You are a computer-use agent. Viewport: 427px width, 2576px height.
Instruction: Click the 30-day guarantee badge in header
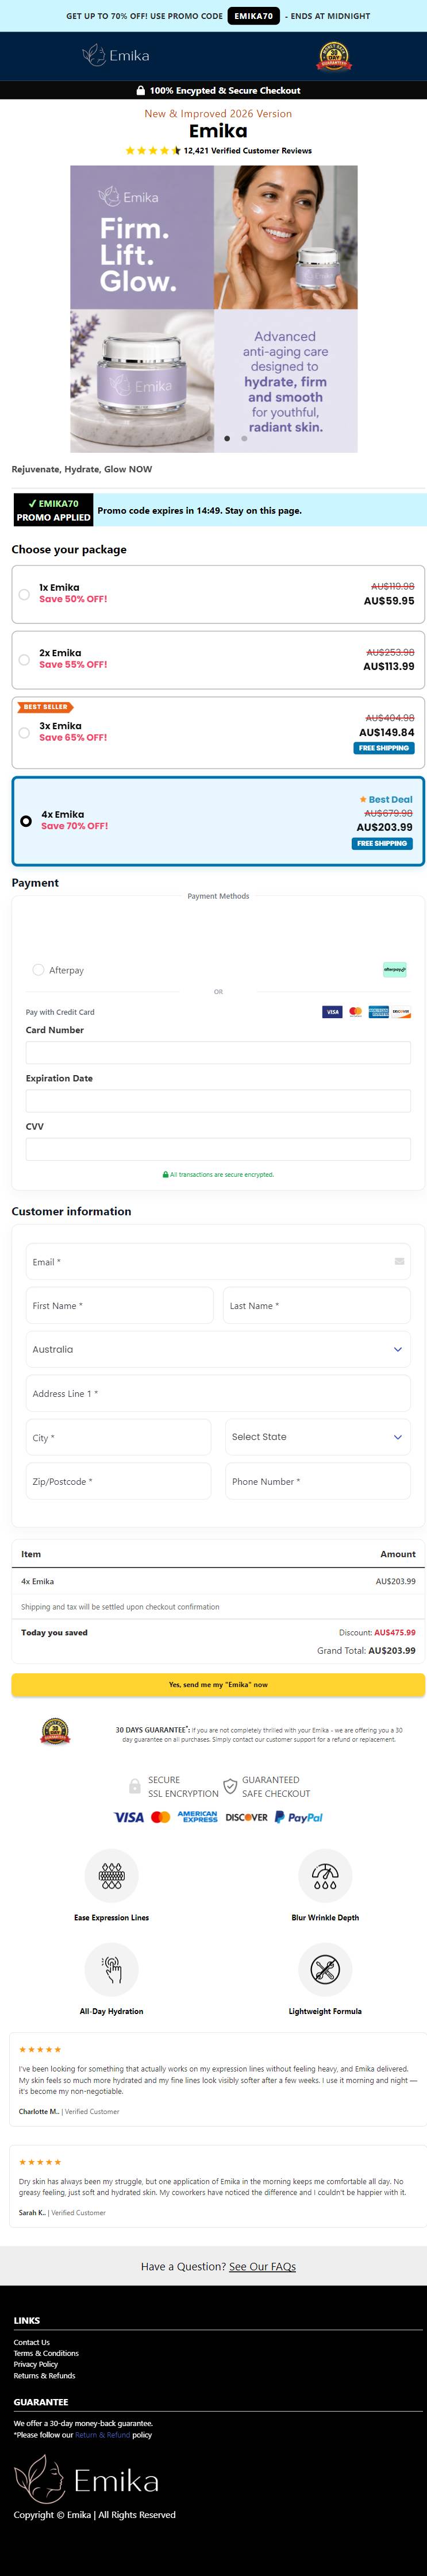[x=334, y=56]
